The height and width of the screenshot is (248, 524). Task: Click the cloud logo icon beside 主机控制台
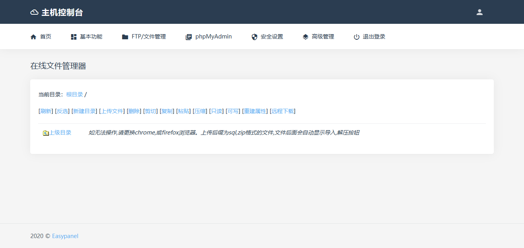pos(35,12)
